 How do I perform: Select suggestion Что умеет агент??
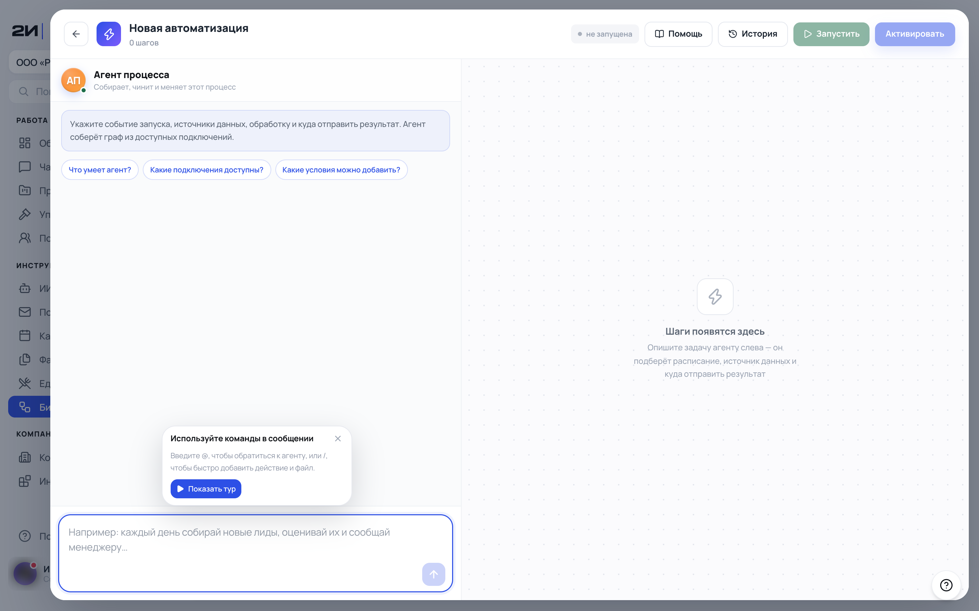(100, 170)
